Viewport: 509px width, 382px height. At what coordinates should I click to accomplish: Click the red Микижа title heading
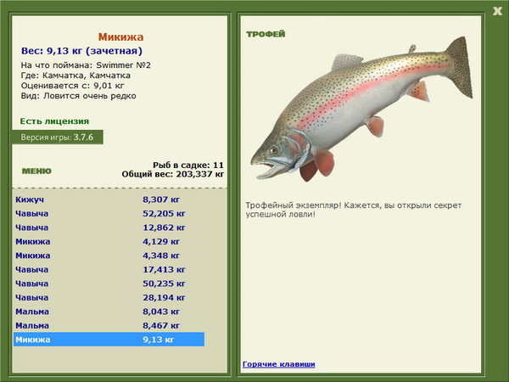[x=120, y=37]
